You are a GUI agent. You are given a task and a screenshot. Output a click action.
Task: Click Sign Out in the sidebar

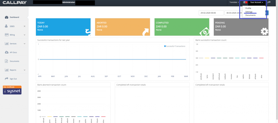pyautogui.click(x=13, y=79)
